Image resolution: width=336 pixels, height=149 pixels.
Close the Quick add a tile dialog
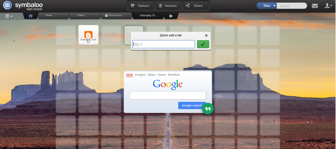click(x=206, y=35)
